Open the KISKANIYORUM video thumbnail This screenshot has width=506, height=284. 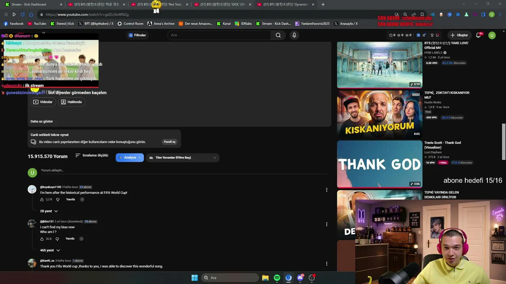pos(379,114)
